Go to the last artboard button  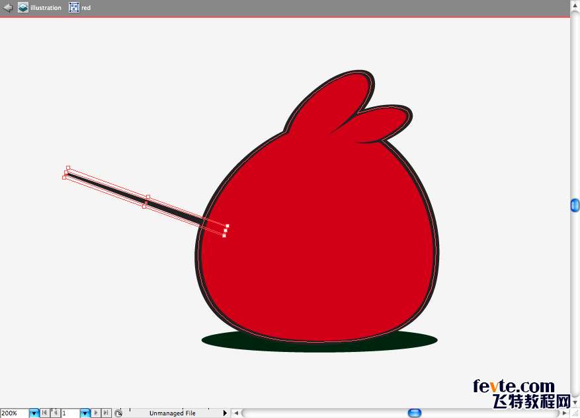coord(106,413)
